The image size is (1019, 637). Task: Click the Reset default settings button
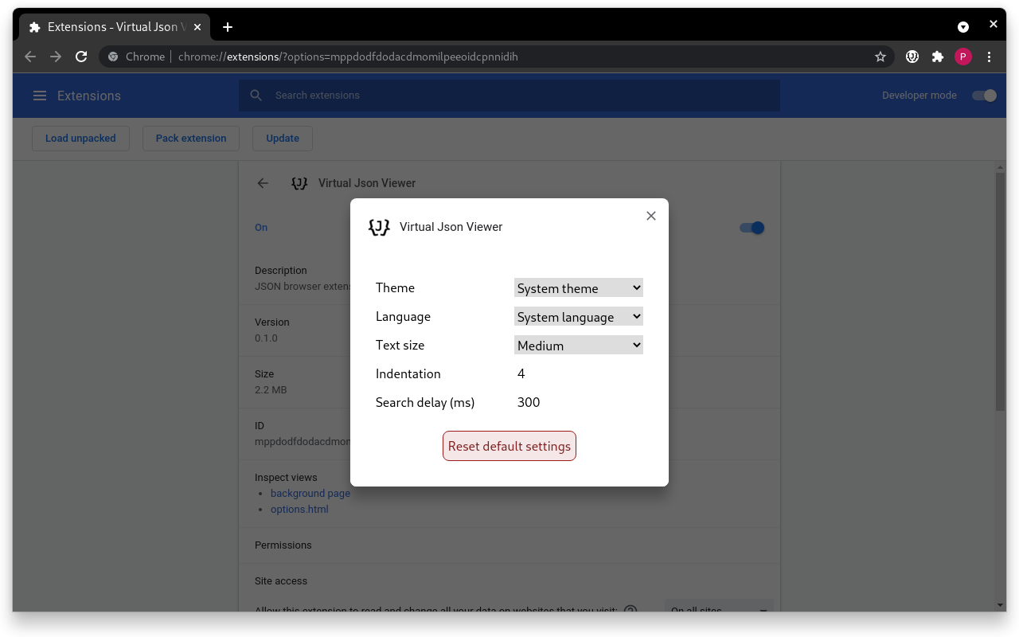(509, 446)
